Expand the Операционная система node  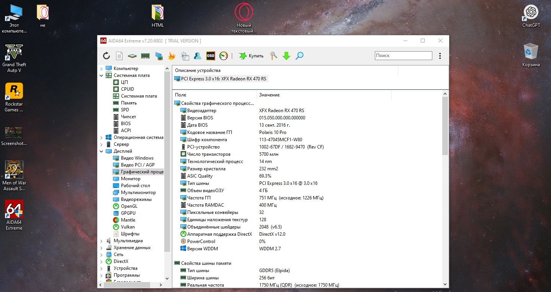point(101,137)
